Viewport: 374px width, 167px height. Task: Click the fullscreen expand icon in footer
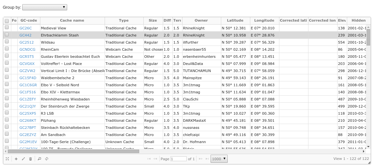click(7, 159)
